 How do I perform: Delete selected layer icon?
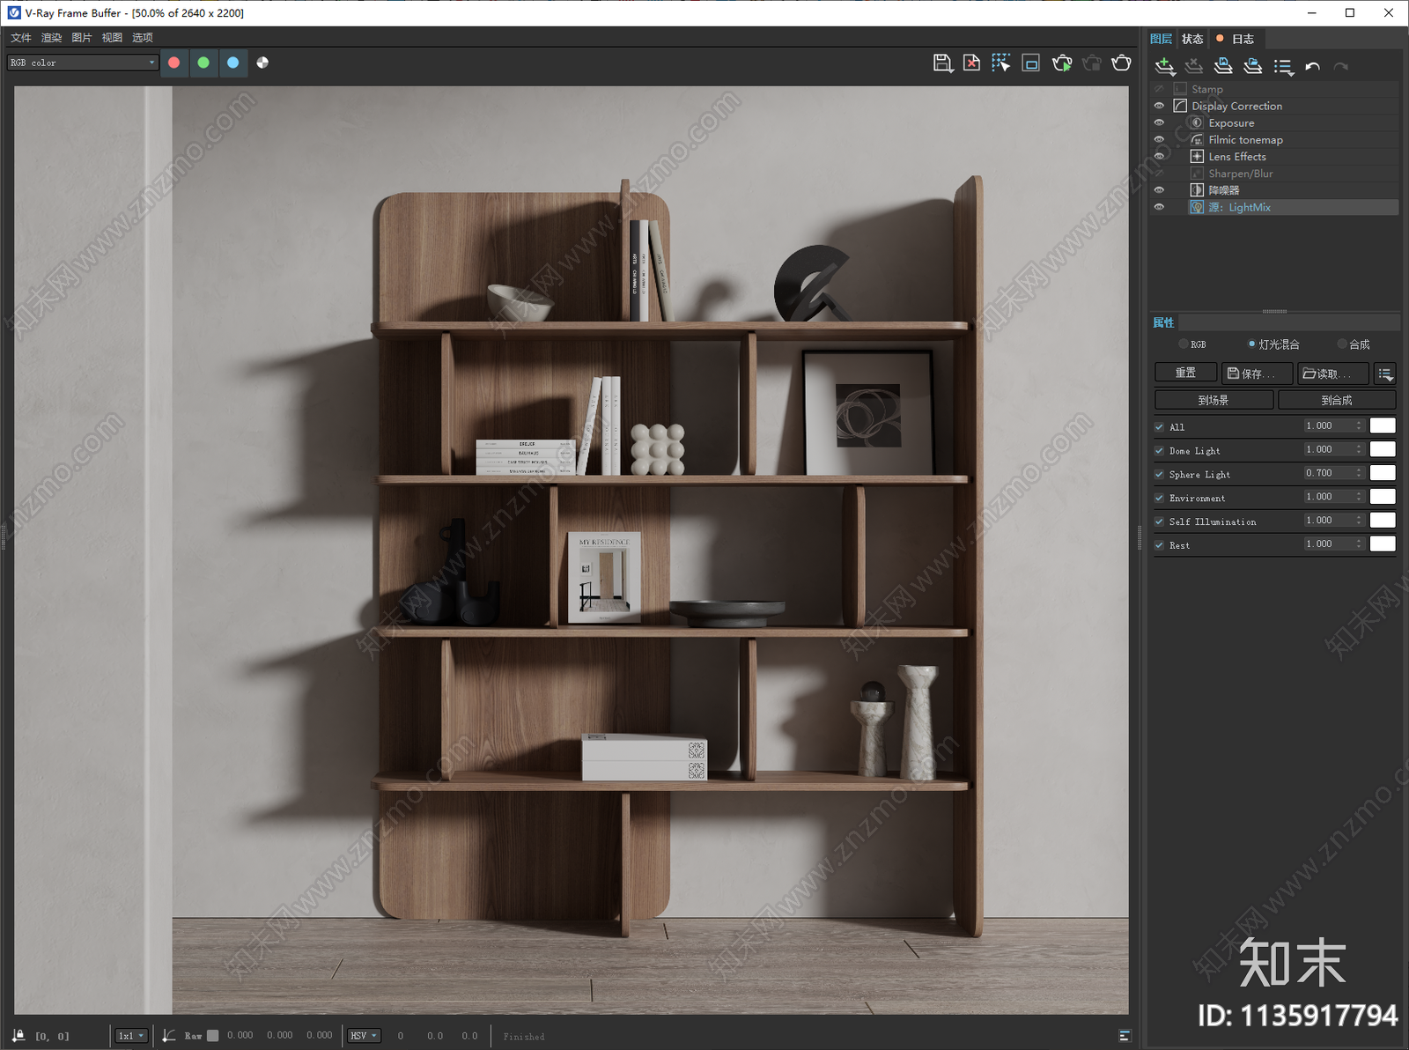click(x=1194, y=66)
